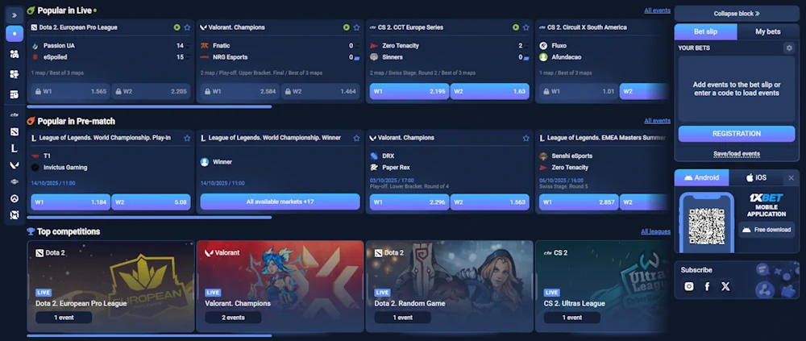Screen dimensions: 806x341
Task: Open the X (Twitter) subscribe icon
Action: 725,286
